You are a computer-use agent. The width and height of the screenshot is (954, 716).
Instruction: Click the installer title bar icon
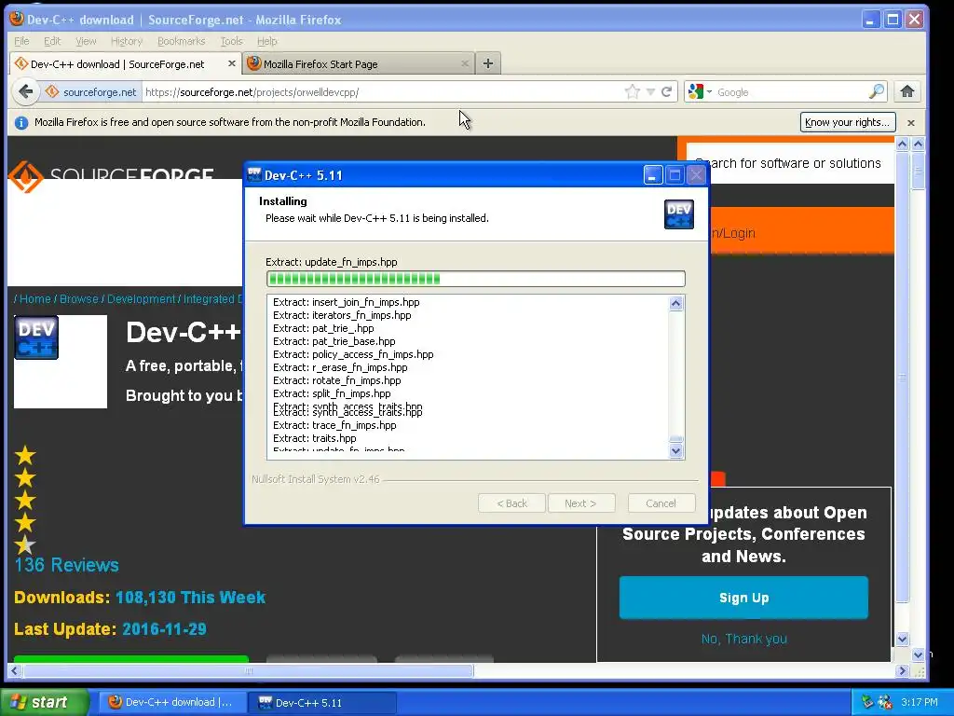point(254,174)
